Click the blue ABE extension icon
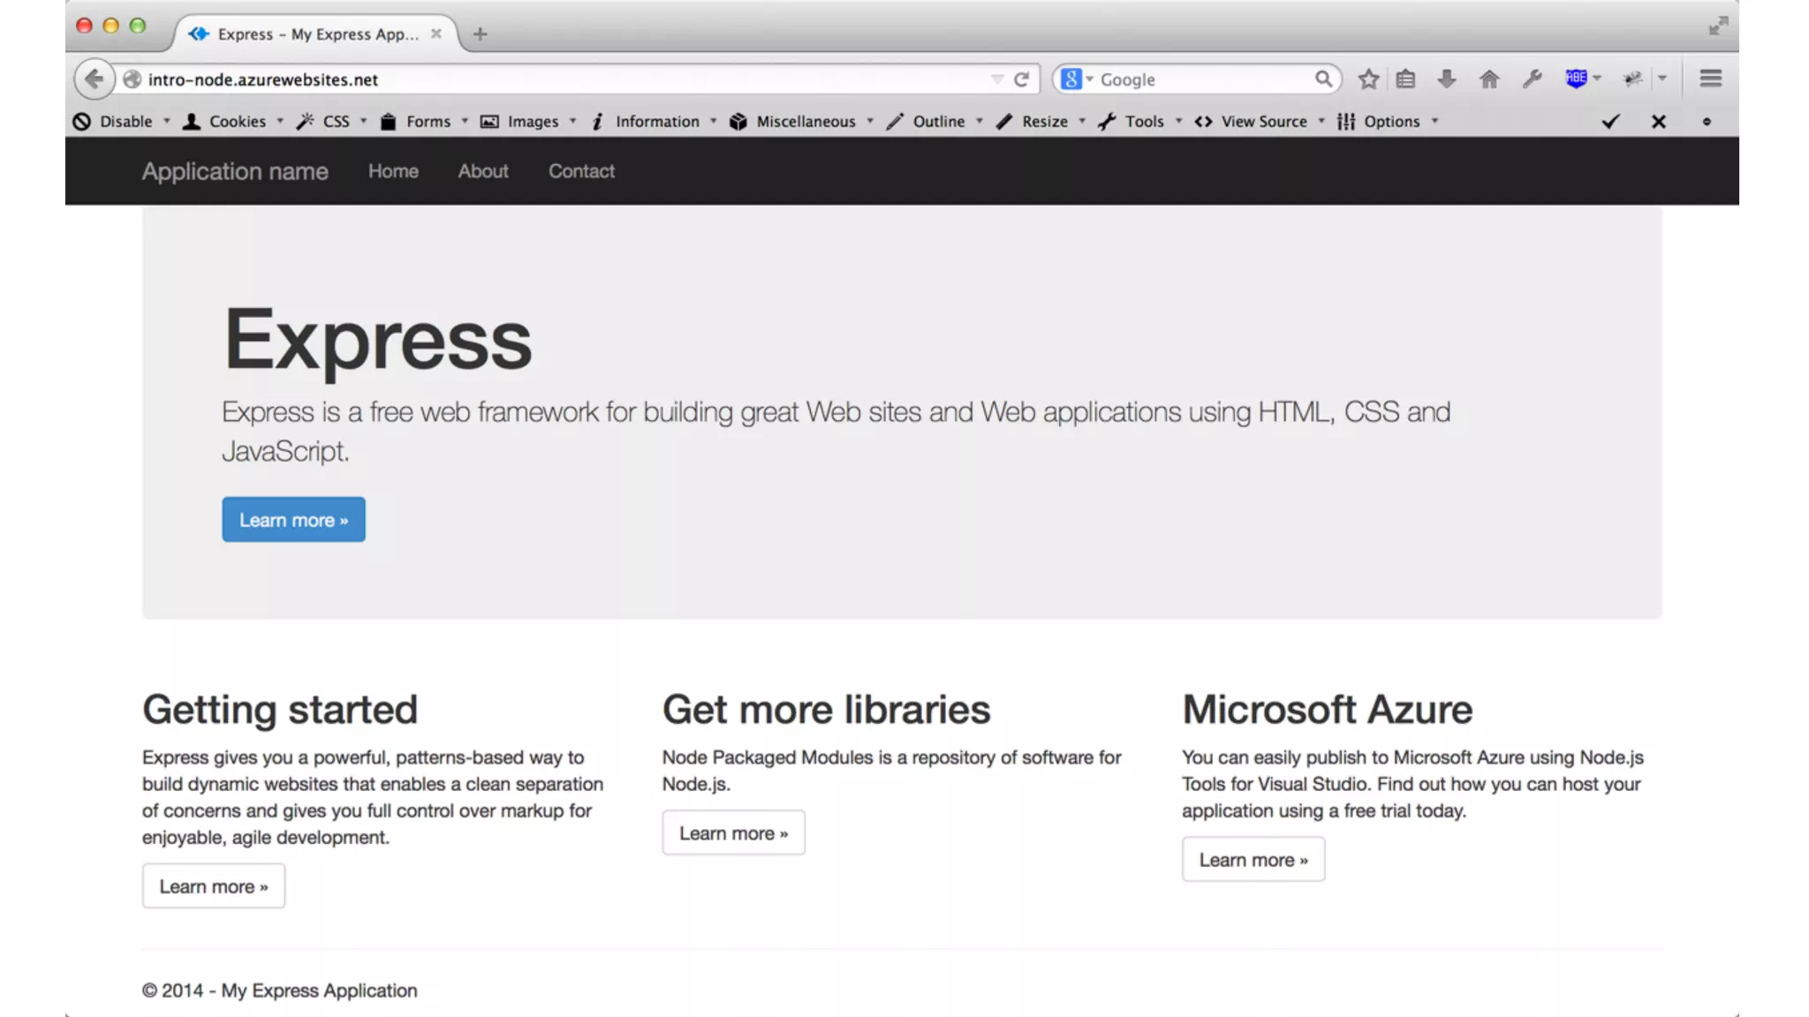Viewport: 1809px width, 1017px height. (x=1576, y=79)
